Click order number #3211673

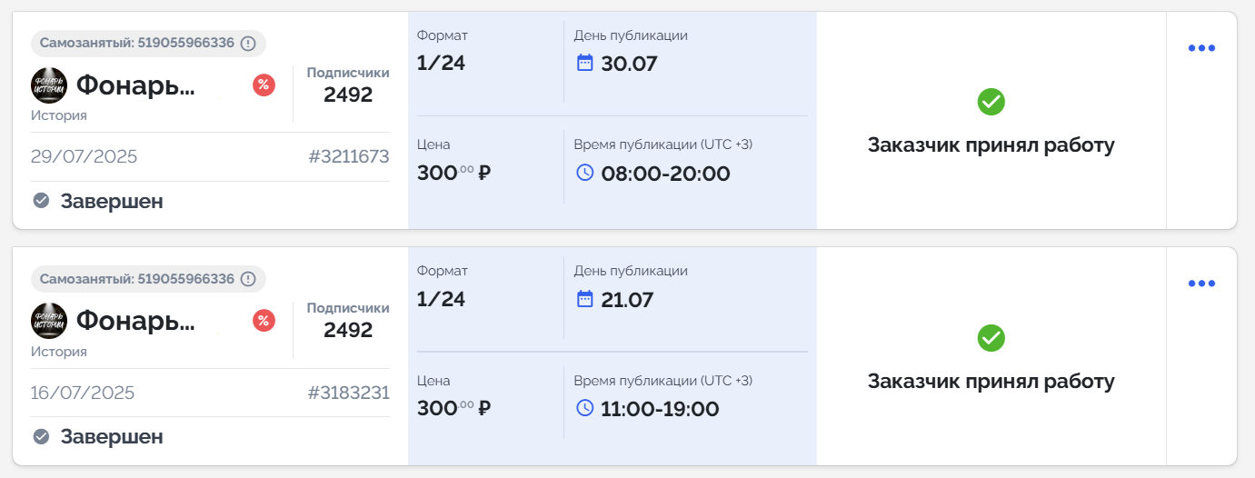348,157
